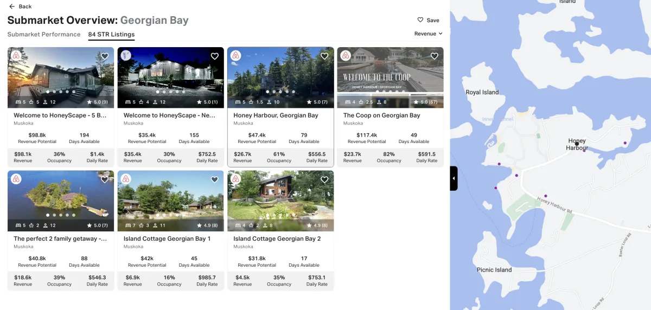Click guests icon on Island Cottage Georgian Bay 1
Image resolution: width=651 pixels, height=310 pixels.
pos(156,225)
